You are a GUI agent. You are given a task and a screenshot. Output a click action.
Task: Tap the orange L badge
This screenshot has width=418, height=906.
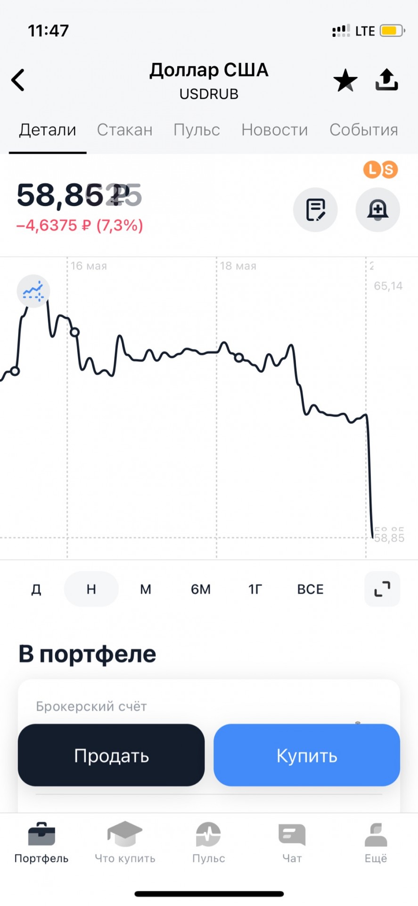[372, 169]
